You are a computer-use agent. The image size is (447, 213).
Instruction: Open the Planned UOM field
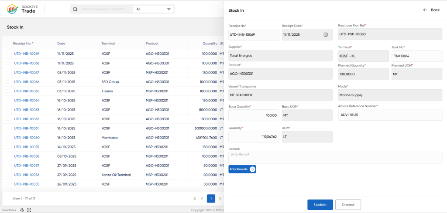click(x=417, y=74)
